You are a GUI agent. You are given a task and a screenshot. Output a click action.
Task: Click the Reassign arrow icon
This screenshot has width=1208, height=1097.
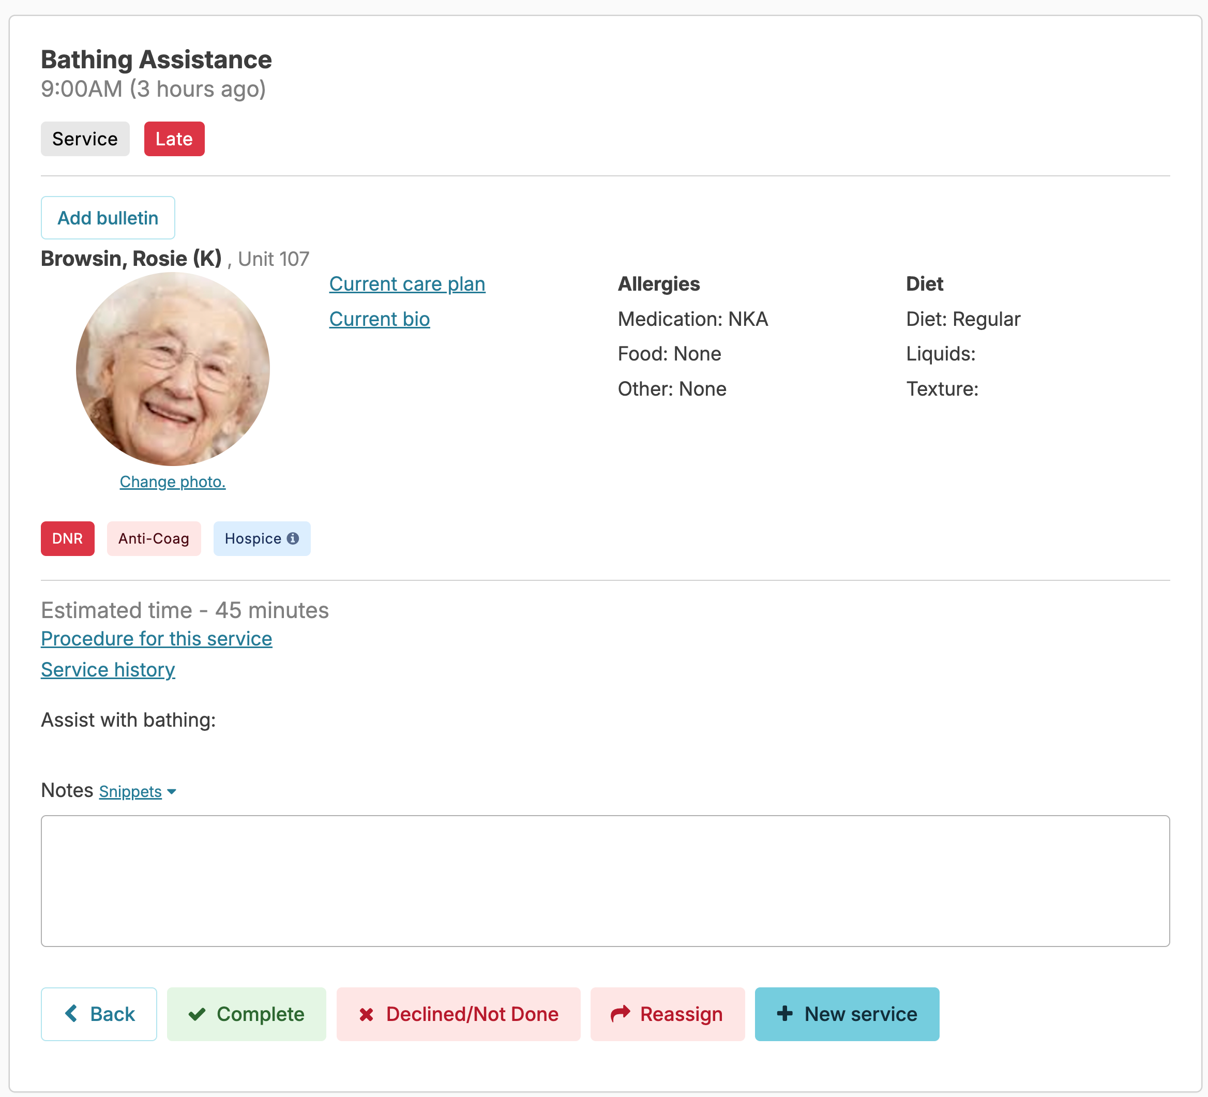[620, 1014]
